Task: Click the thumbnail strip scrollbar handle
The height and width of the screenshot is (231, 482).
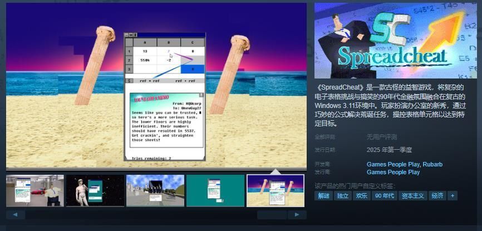Action: (x=272, y=215)
